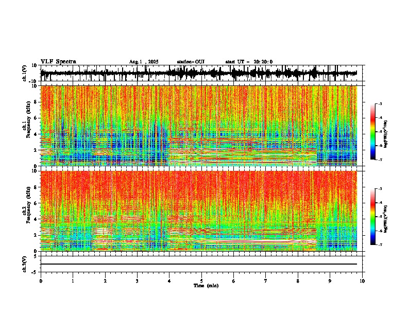Click the 4 kHz tick on ch.2 spectrogram
408x315 pixels.
(37, 219)
